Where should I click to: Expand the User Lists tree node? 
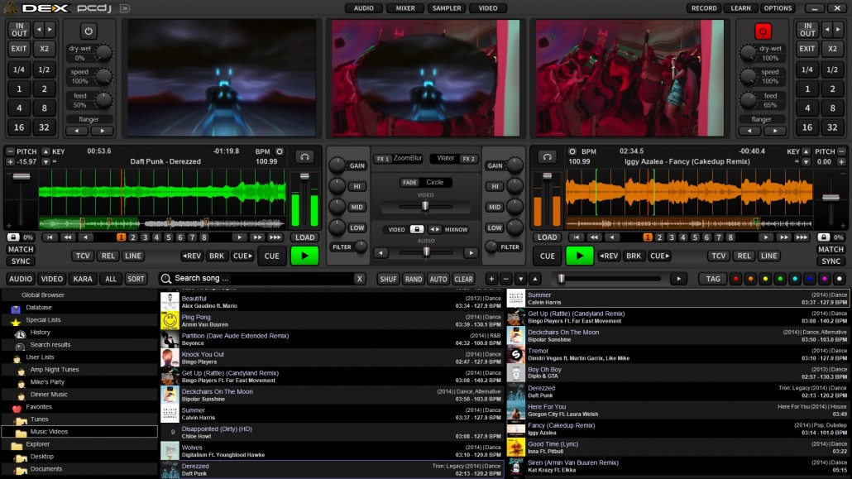tap(40, 357)
